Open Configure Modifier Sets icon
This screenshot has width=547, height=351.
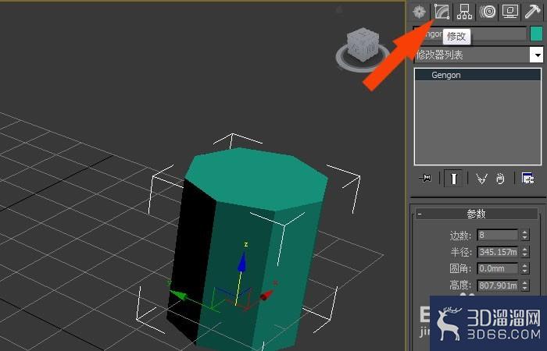[527, 179]
